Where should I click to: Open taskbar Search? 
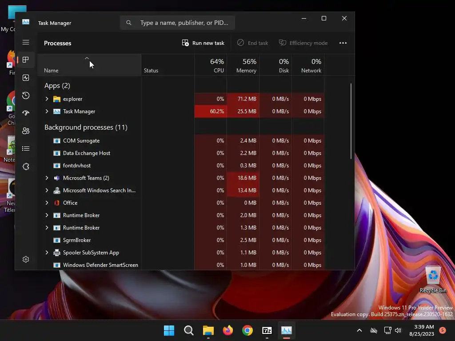point(189,330)
